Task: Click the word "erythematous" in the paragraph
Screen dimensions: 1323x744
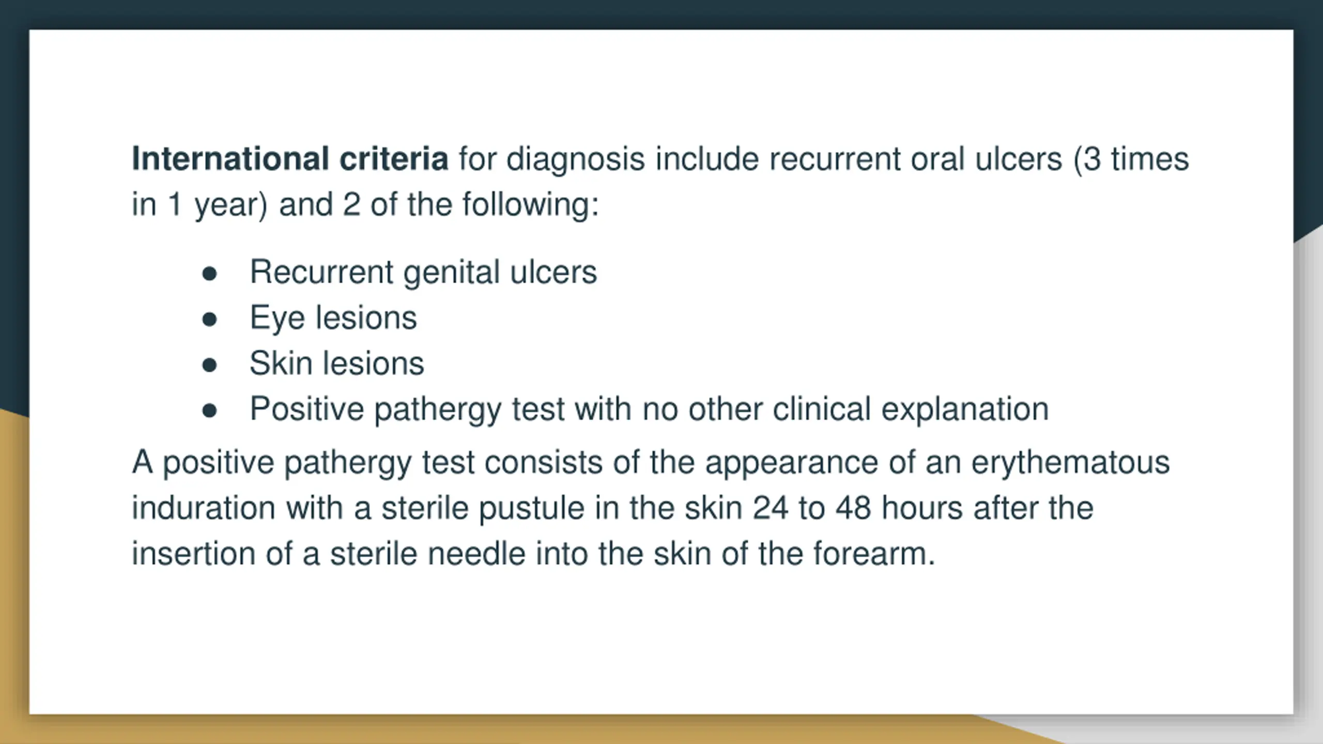Action: 1070,462
